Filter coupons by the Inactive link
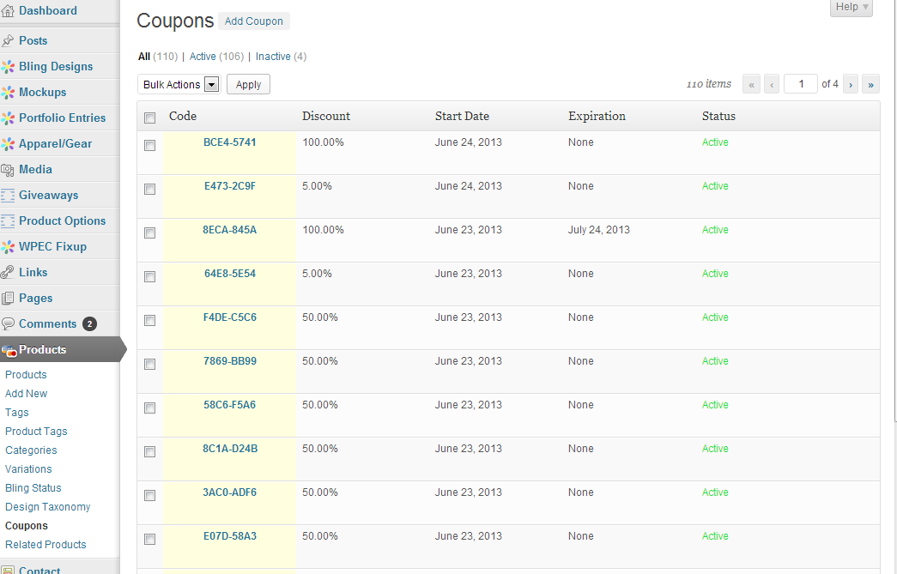Viewport: 897px width, 574px height. [273, 57]
